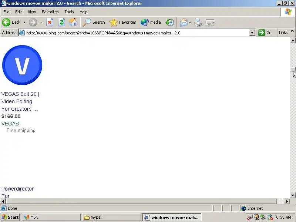296x222 pixels.
Task: Click the Mail envelope icon
Action: 184,22
